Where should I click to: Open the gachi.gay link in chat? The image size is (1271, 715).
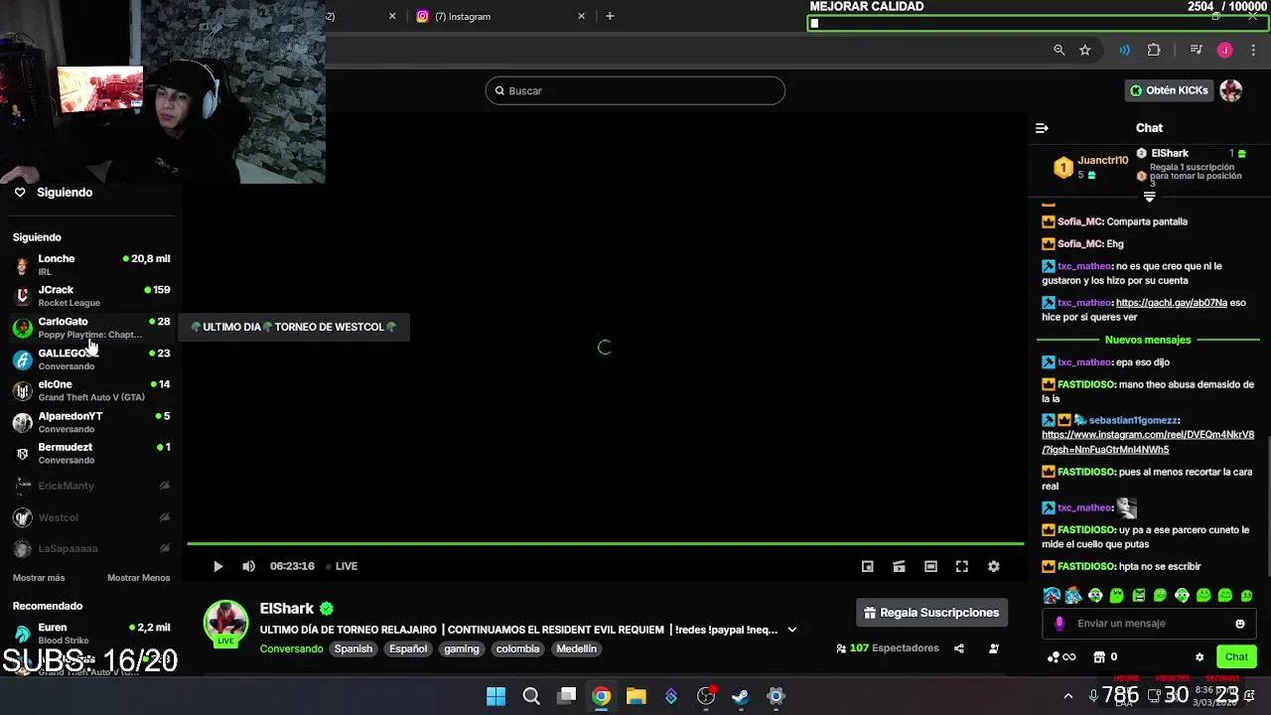coord(1172,303)
